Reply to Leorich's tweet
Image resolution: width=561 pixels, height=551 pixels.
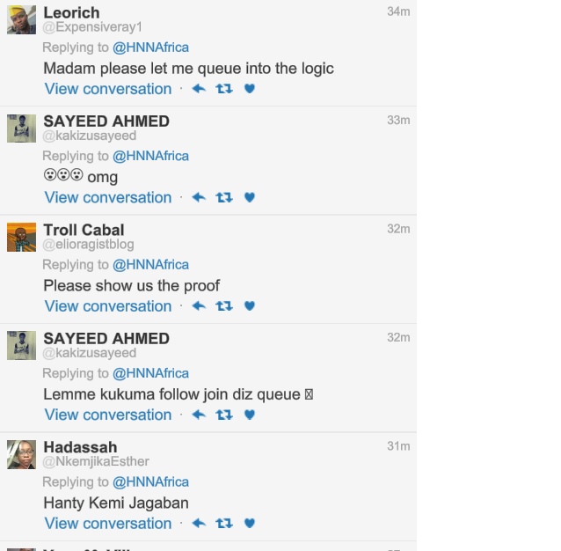(199, 89)
